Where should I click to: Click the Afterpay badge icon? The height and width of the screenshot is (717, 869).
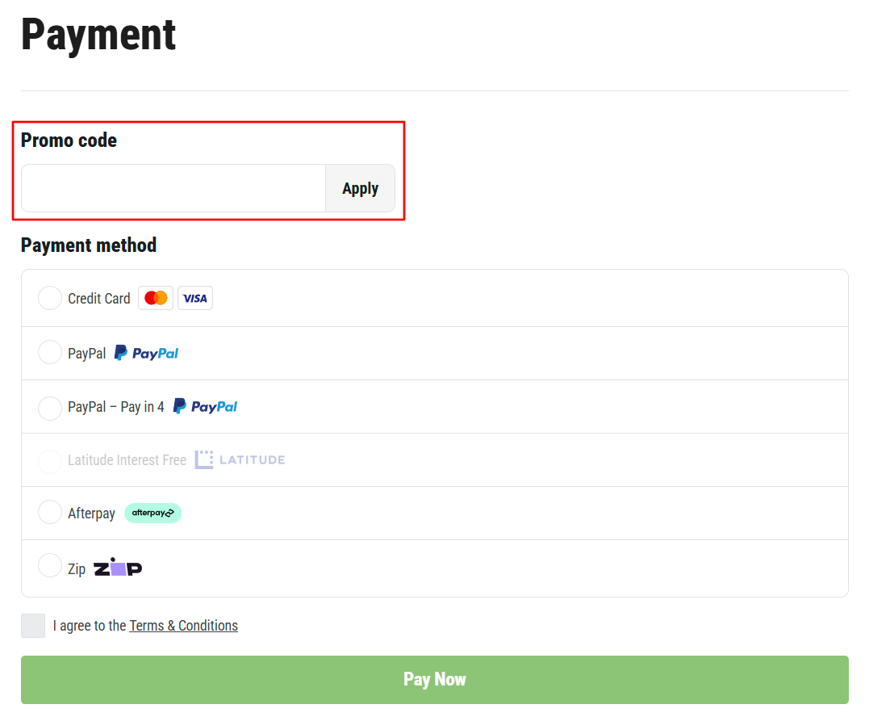153,513
